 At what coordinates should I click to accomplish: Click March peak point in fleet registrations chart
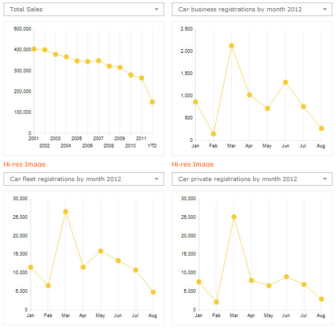pyautogui.click(x=66, y=212)
